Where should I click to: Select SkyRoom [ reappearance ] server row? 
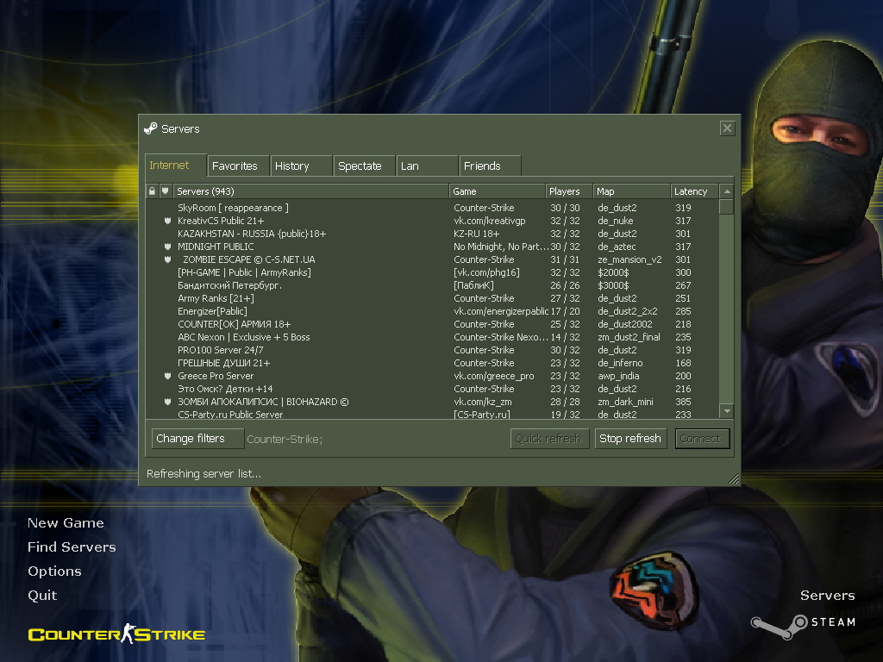tap(433, 208)
